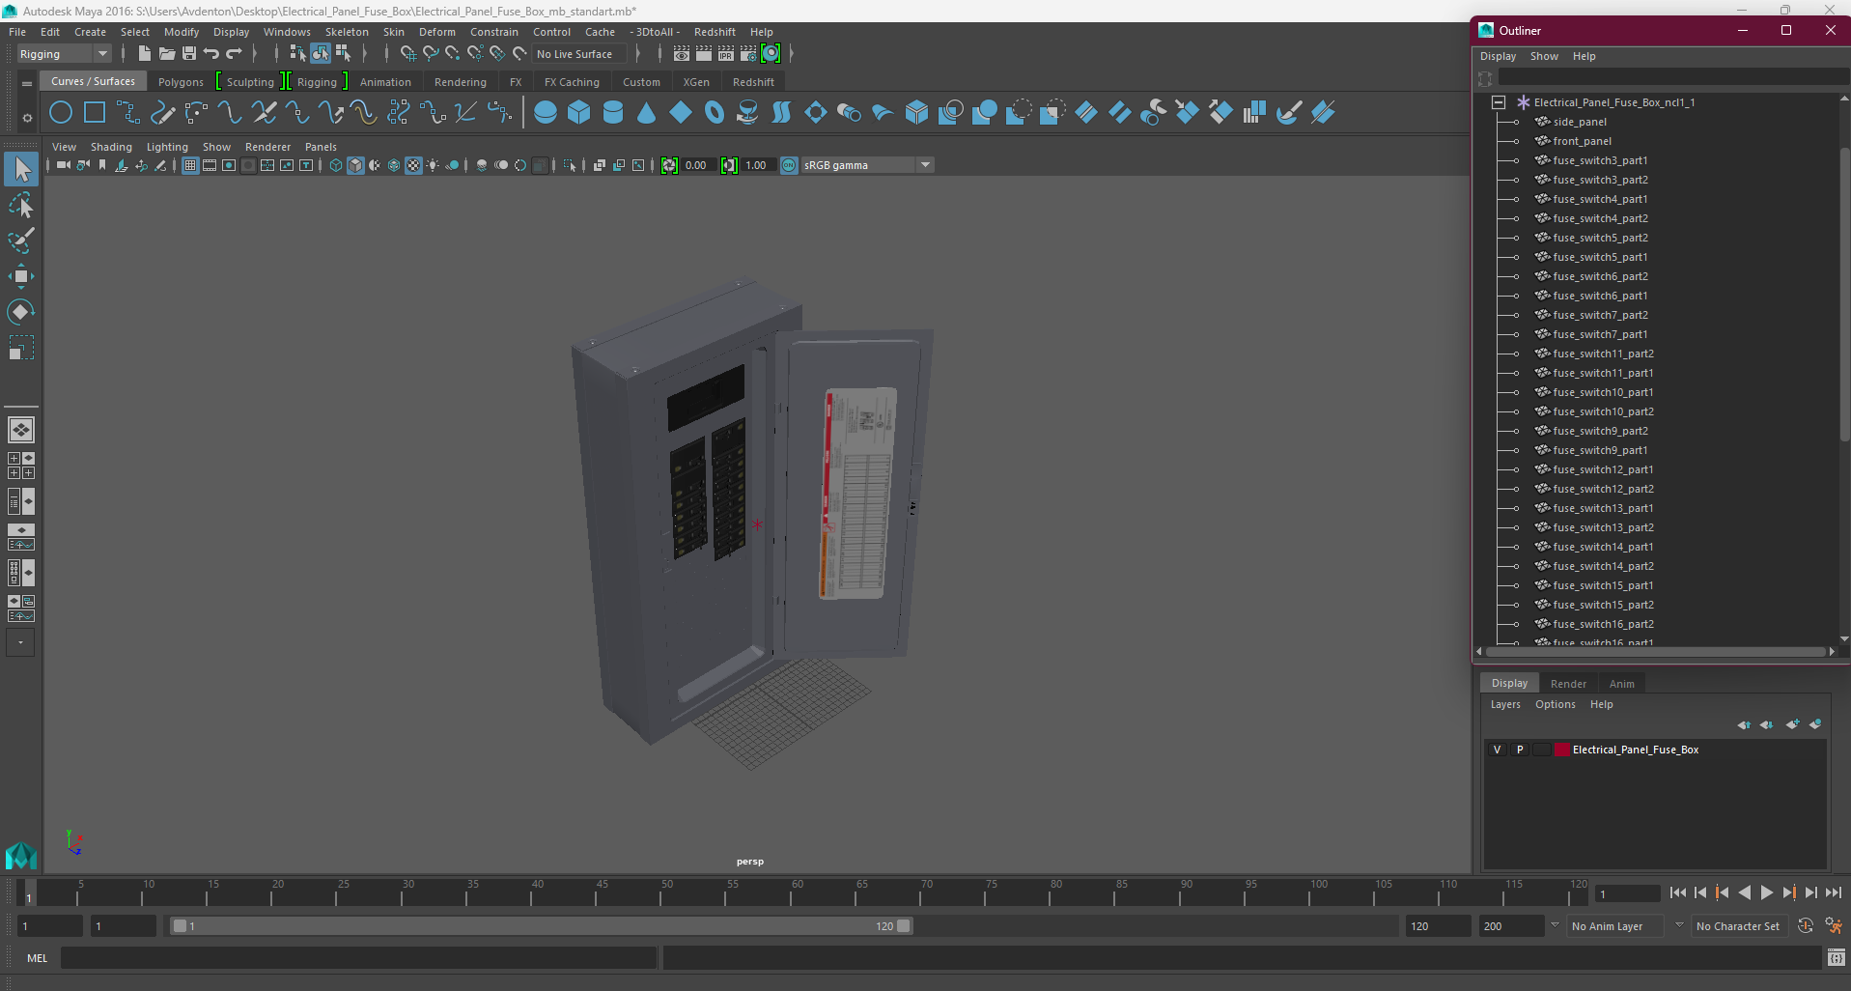Viewport: 1851px width, 991px height.
Task: Click the Open Scene folder icon
Action: point(166,54)
